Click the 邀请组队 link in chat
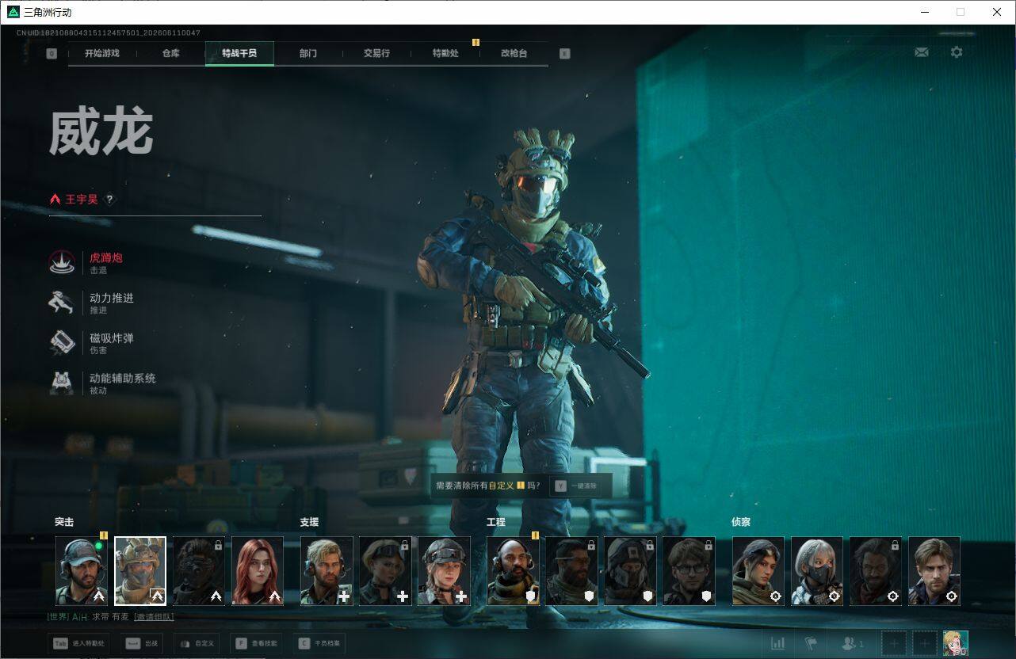 pos(154,616)
